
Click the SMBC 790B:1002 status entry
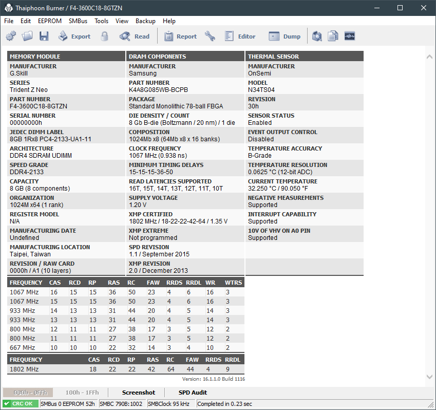tap(121, 404)
